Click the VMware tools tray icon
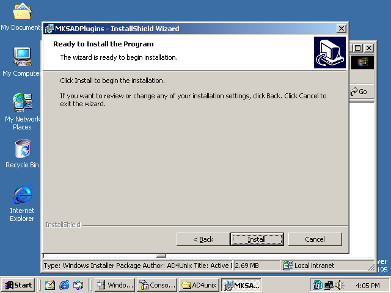Screen dimensions: 391x293 click(x=318, y=285)
